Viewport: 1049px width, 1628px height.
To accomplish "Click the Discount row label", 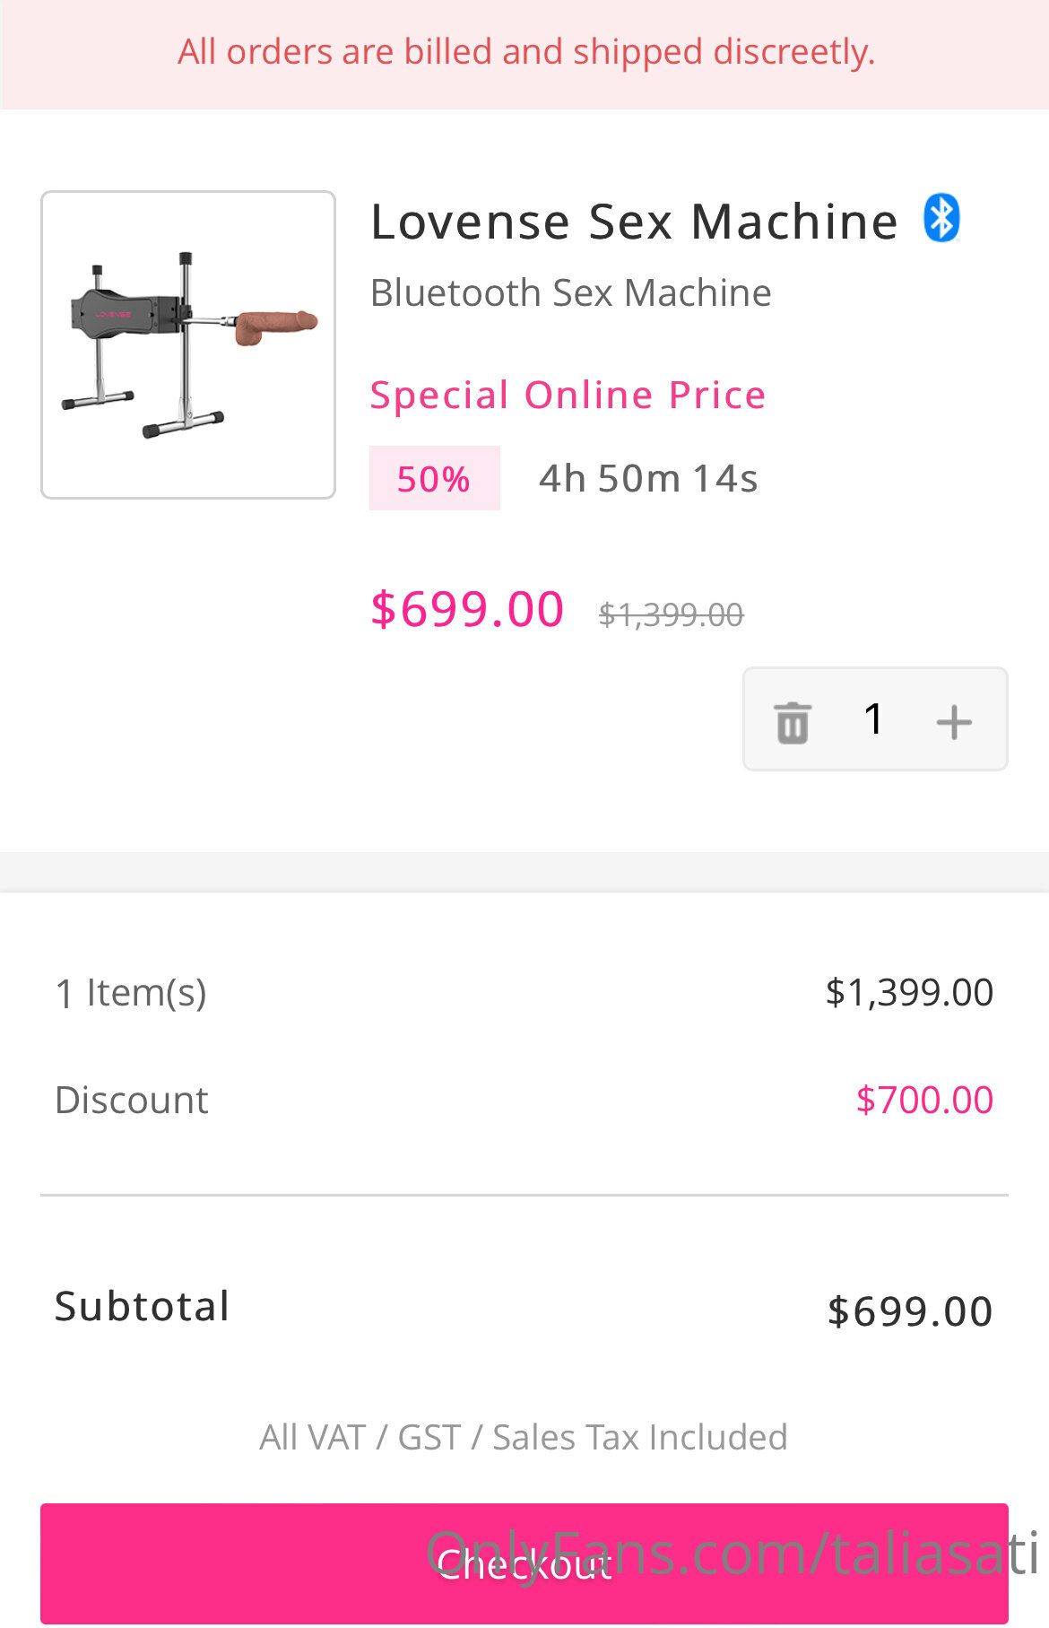I will tap(132, 1100).
